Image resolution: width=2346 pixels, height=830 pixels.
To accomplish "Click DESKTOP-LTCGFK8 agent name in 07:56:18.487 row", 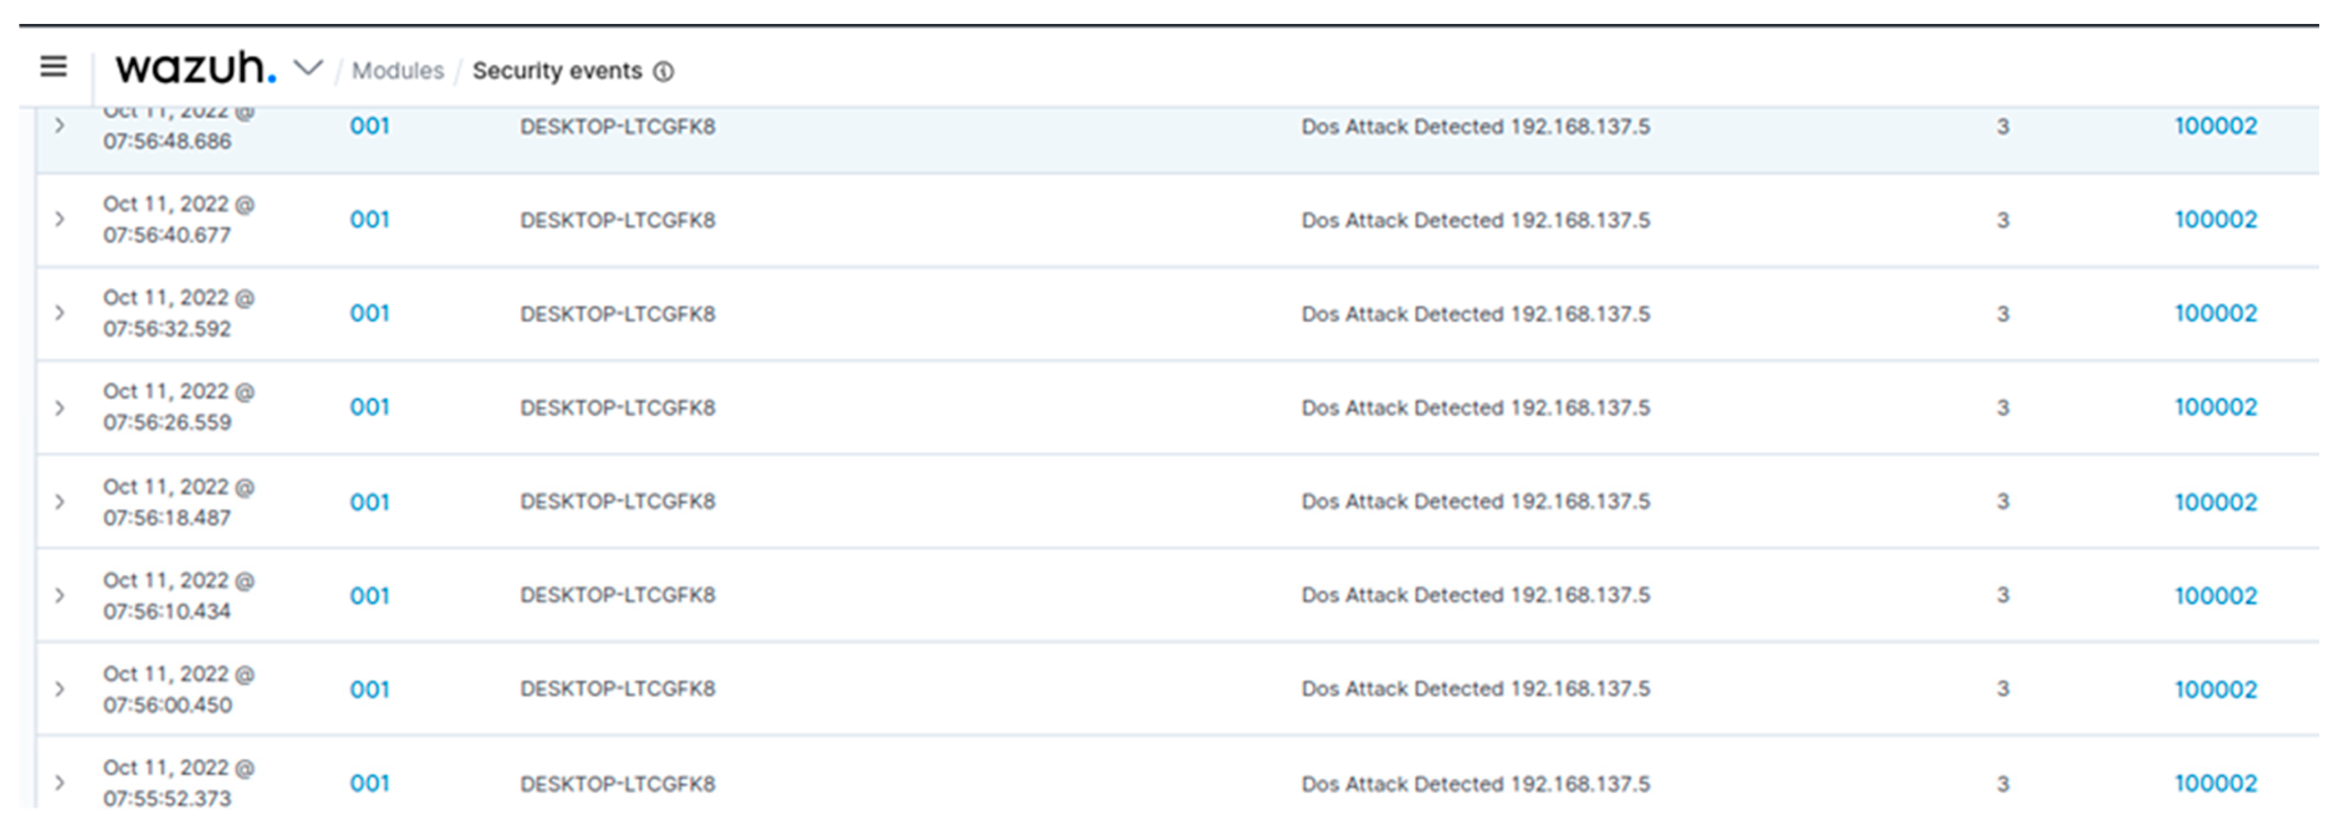I will [618, 502].
